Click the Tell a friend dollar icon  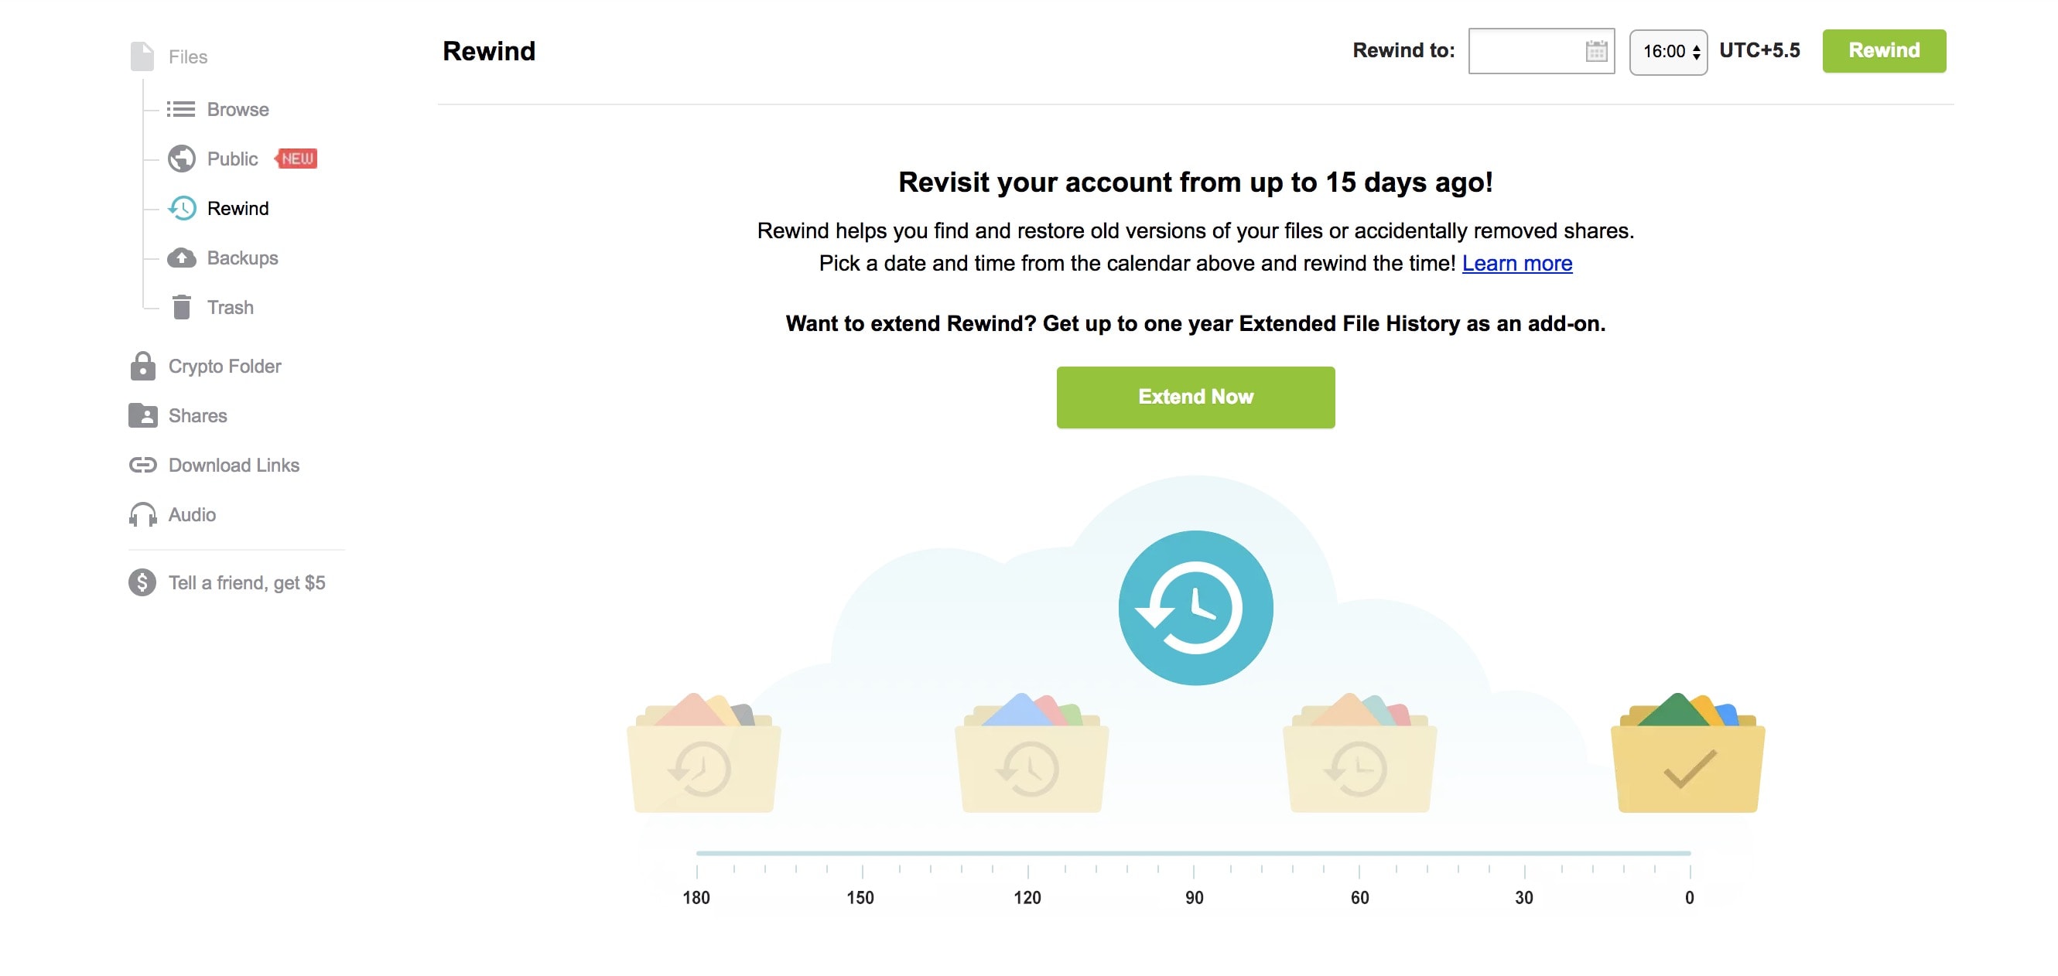pos(142,581)
